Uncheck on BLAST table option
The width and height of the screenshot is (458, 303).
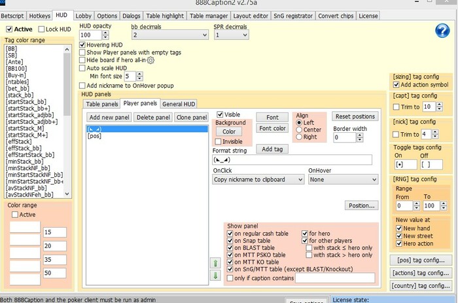[x=230, y=248]
